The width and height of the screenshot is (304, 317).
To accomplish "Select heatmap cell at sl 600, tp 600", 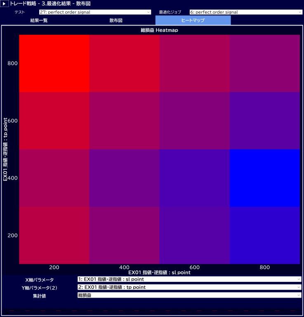I will point(195,121).
